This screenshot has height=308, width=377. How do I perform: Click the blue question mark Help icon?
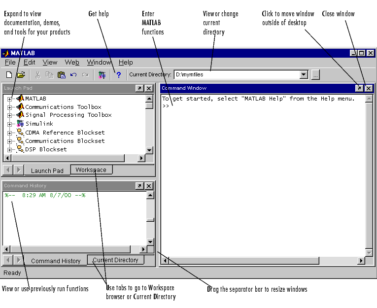pos(118,75)
